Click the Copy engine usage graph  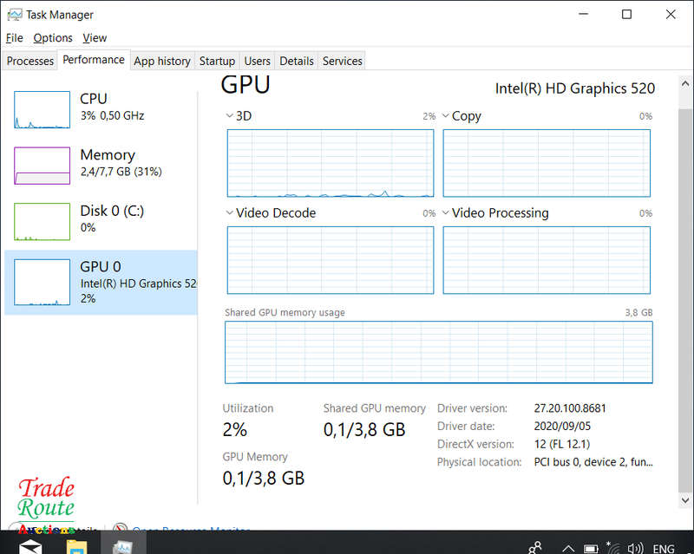point(547,163)
